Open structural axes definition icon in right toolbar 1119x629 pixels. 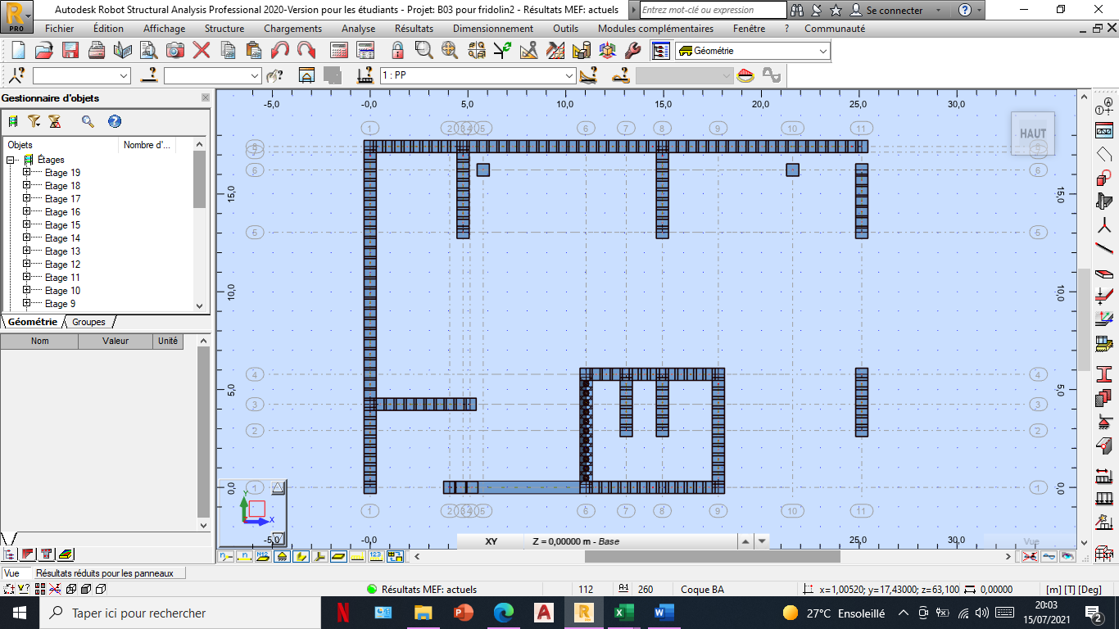[x=1103, y=108]
